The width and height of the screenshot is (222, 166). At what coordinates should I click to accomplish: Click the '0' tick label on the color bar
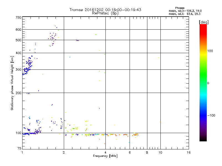click(x=208, y=83)
